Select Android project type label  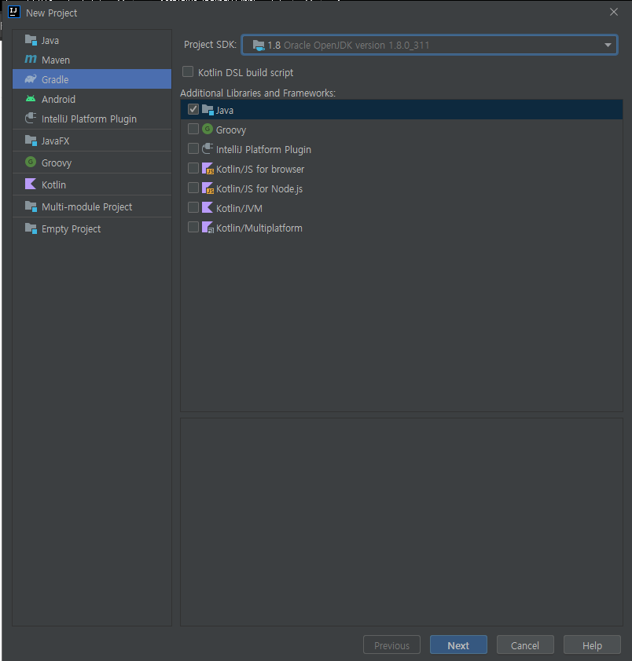point(58,100)
